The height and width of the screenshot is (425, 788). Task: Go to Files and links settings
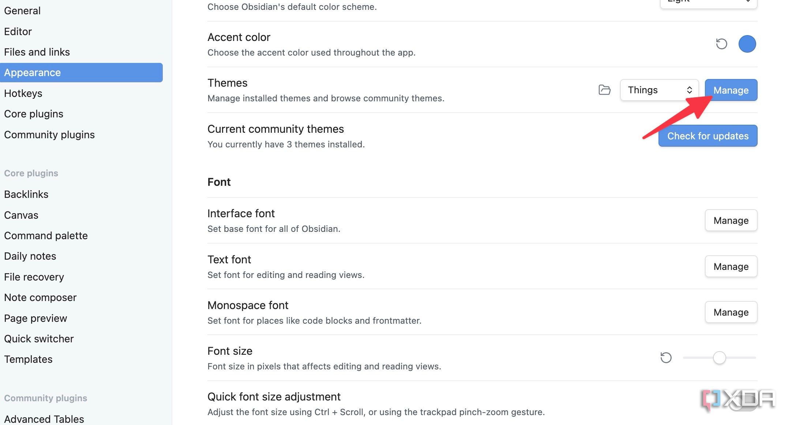click(37, 52)
